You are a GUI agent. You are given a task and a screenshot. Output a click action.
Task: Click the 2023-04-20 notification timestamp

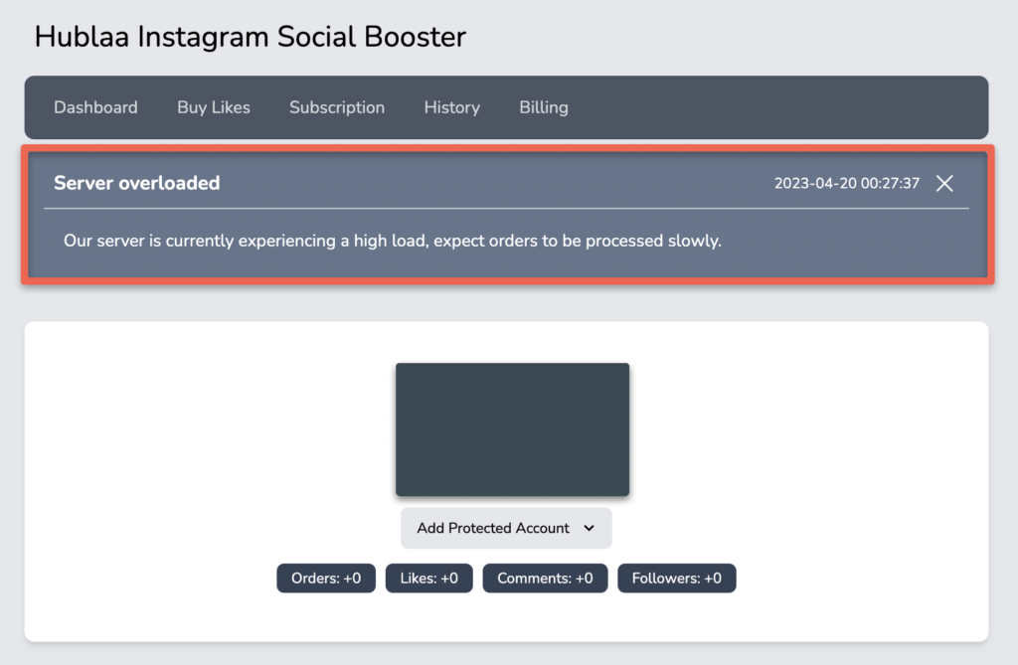(847, 183)
